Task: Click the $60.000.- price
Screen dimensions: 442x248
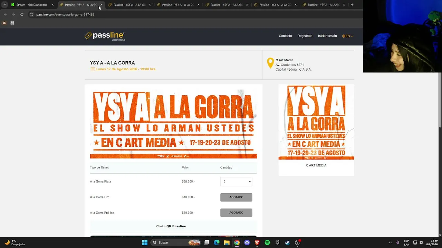Action: pyautogui.click(x=188, y=213)
